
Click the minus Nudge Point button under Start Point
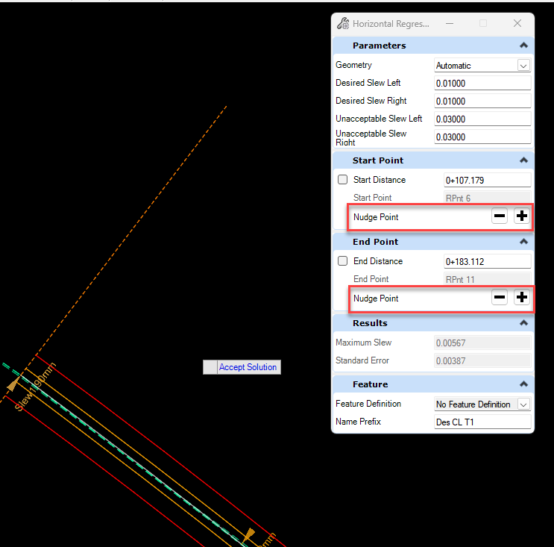tap(500, 216)
